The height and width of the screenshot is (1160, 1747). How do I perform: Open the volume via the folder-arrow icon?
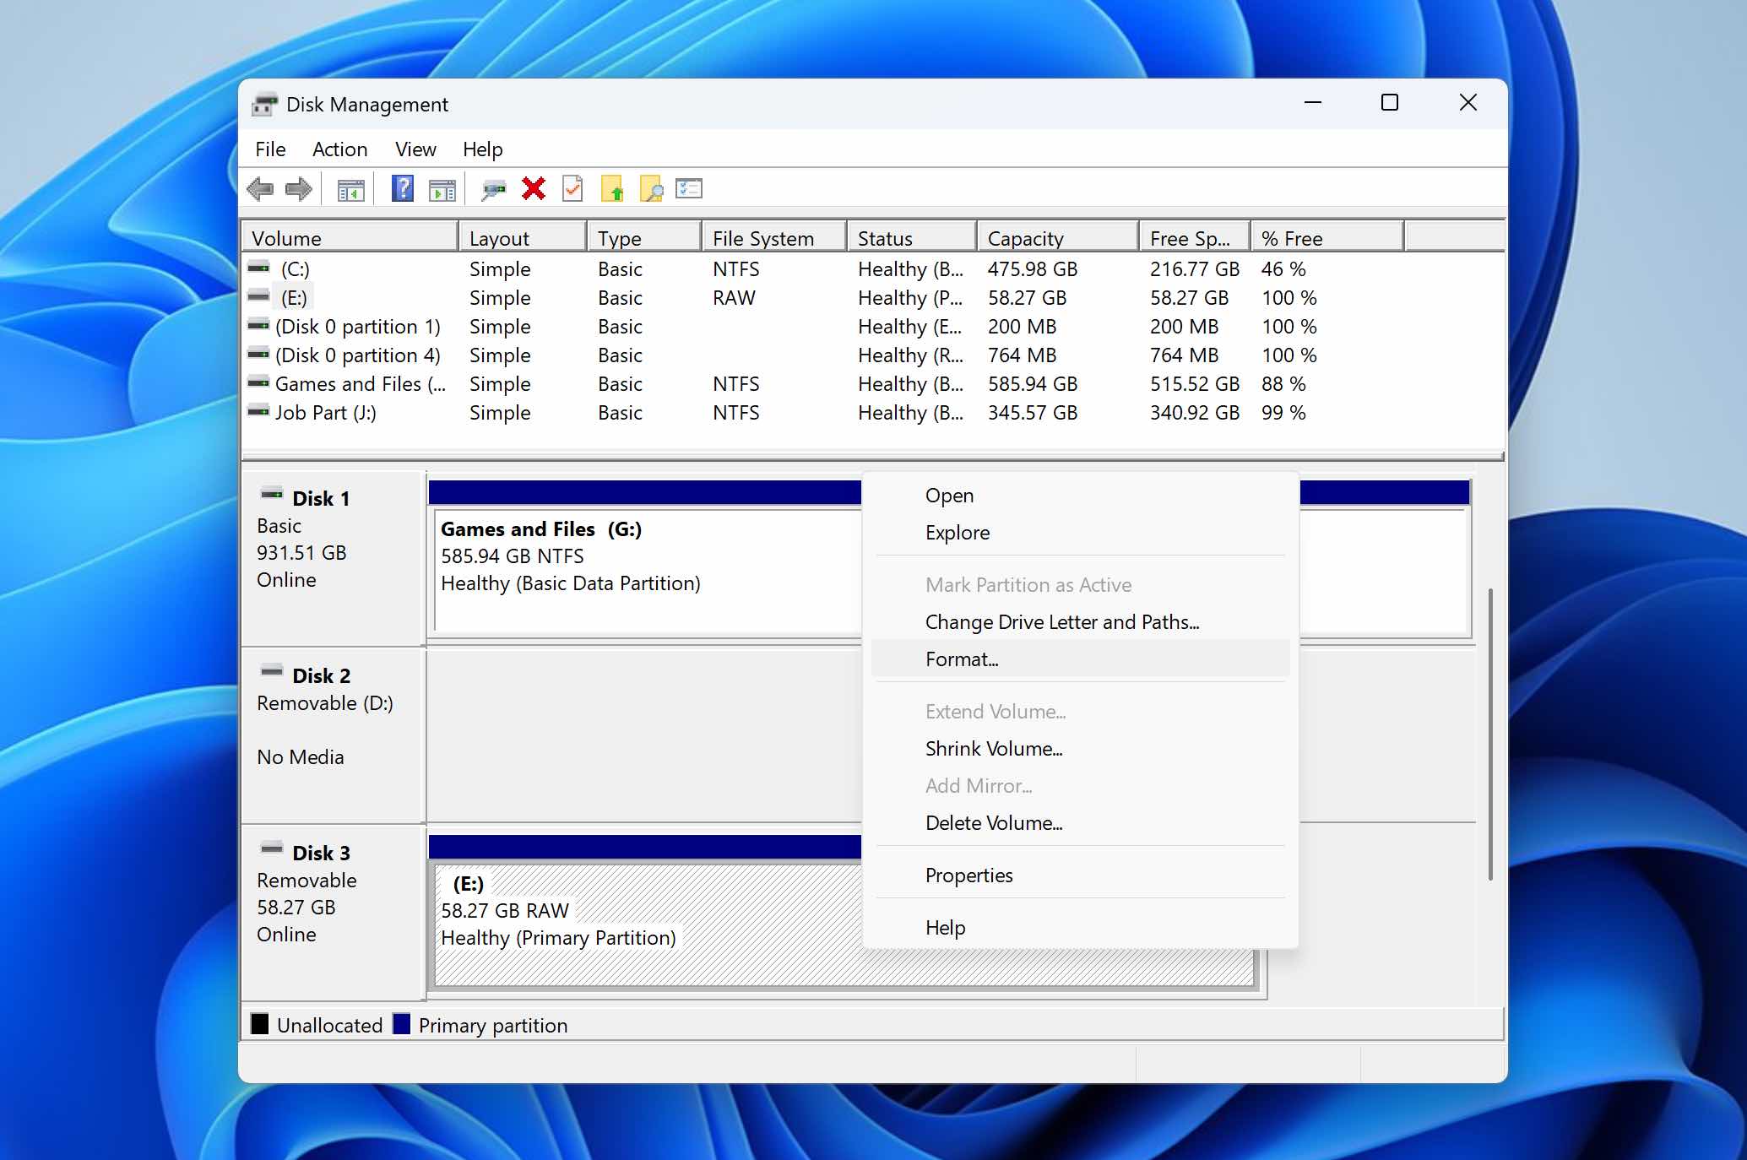pyautogui.click(x=614, y=188)
